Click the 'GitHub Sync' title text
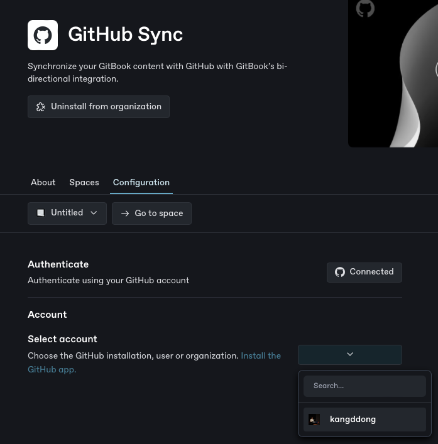The height and width of the screenshot is (444, 438). [126, 35]
